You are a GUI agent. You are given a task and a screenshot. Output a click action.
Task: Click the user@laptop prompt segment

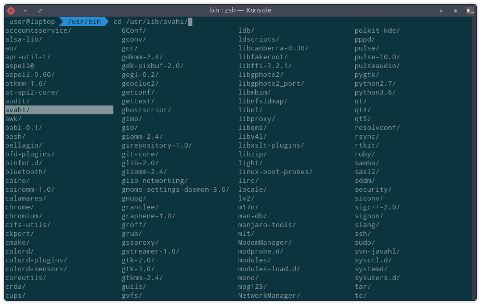click(x=32, y=21)
